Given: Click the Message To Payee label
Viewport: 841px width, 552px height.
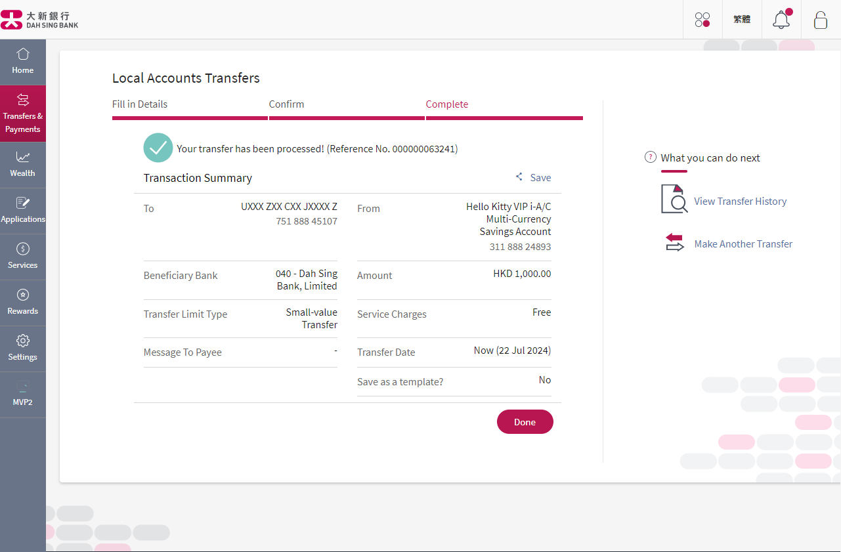Looking at the screenshot, I should pyautogui.click(x=183, y=352).
